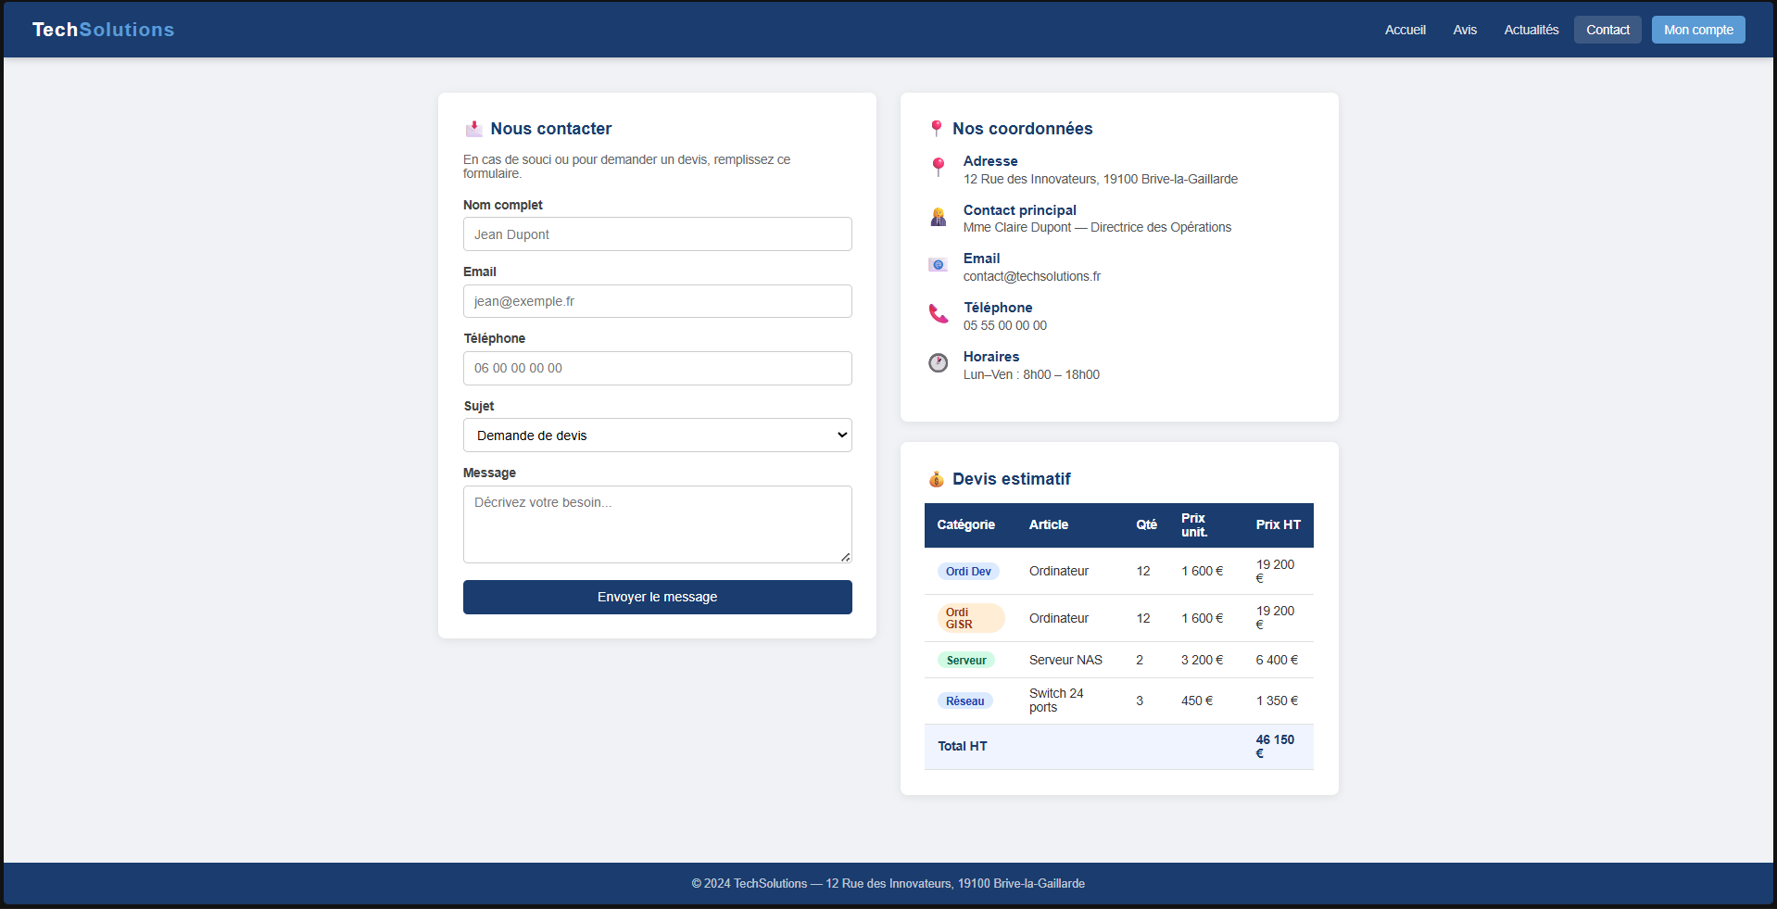The width and height of the screenshot is (1777, 909).
Task: Open the Sujet dropdown menu
Action: tap(657, 436)
